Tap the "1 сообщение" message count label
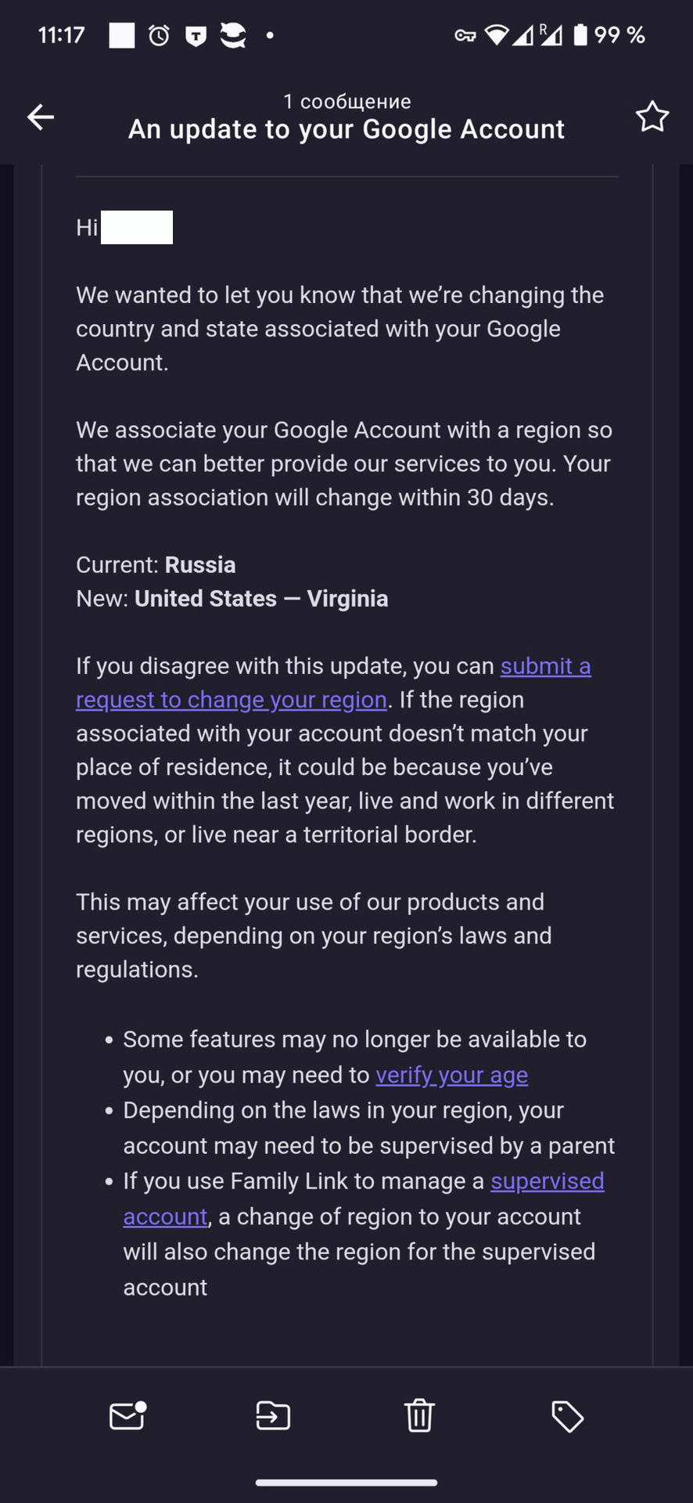This screenshot has height=1503, width=693. click(346, 102)
